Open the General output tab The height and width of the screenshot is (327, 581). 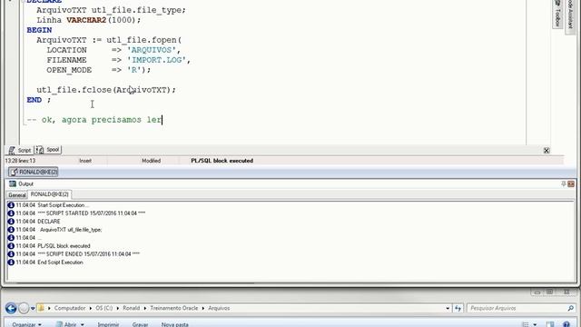17,195
